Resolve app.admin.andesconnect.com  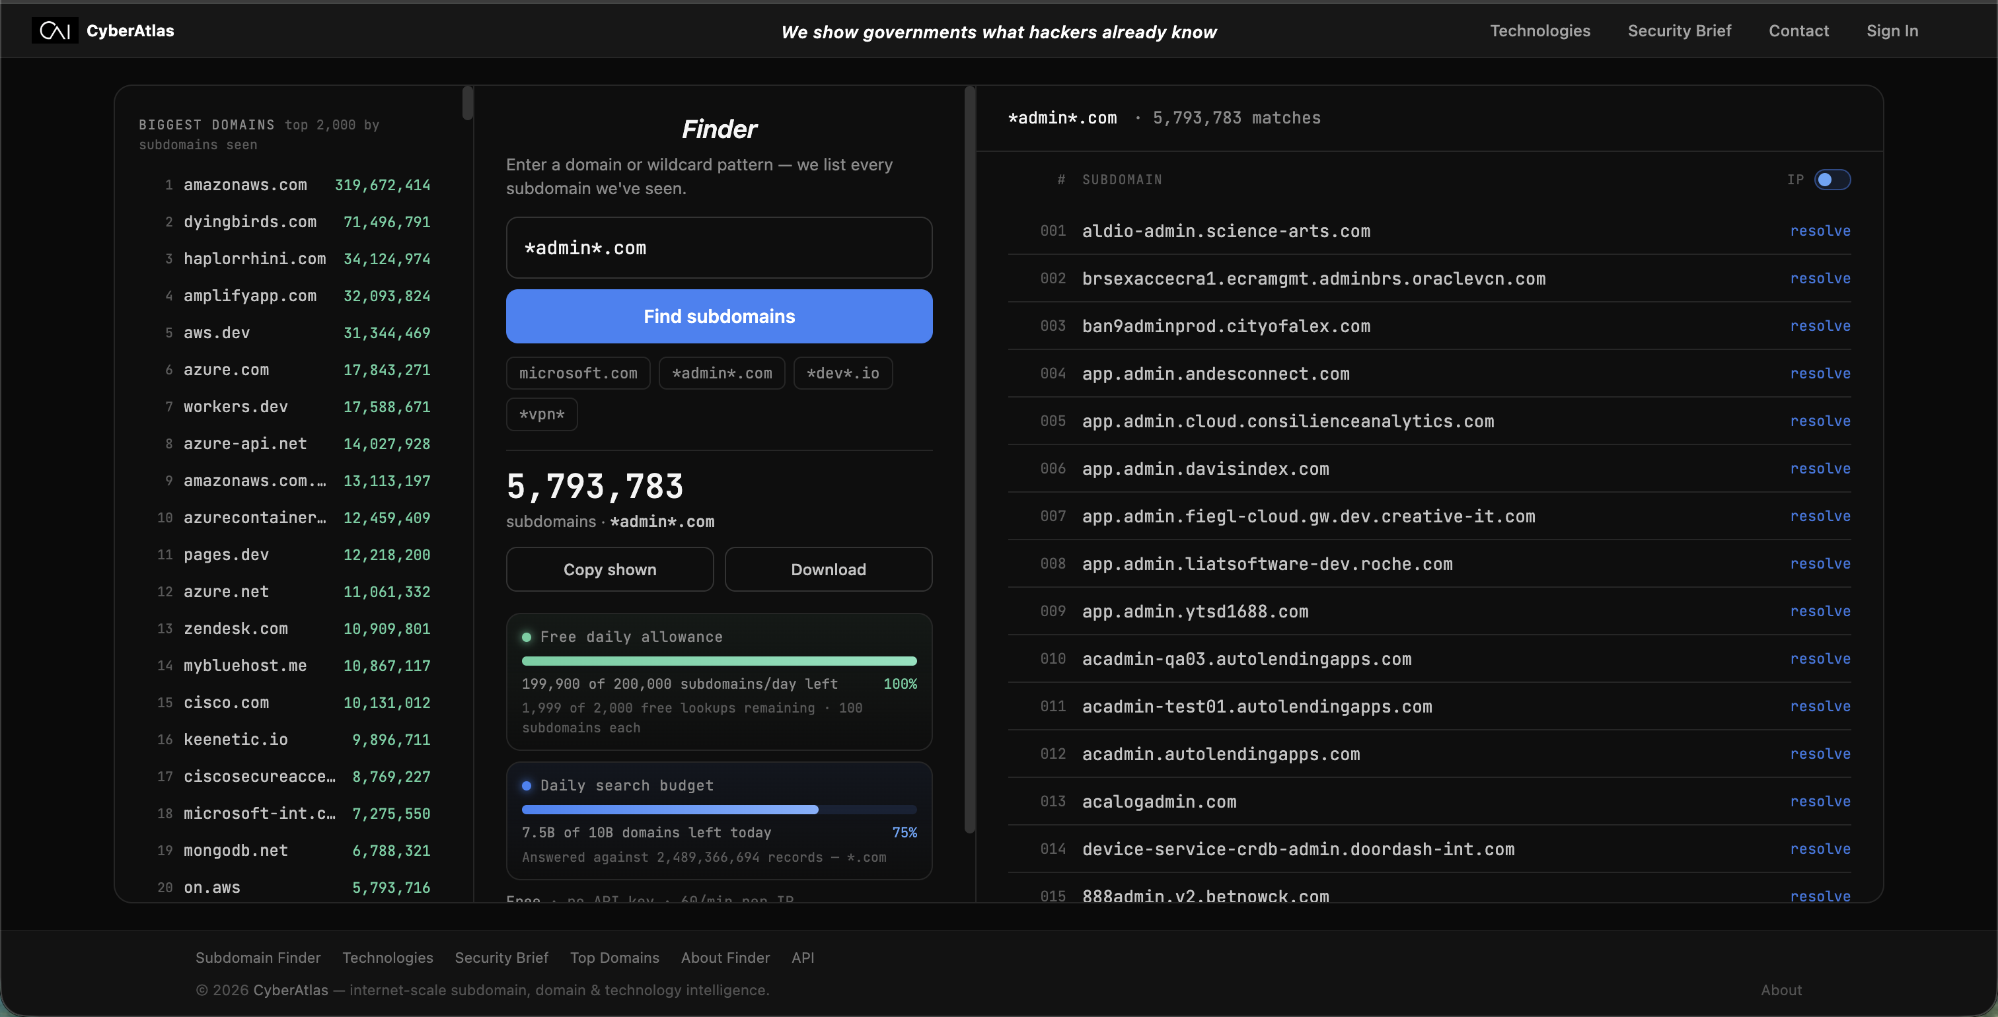click(x=1820, y=374)
